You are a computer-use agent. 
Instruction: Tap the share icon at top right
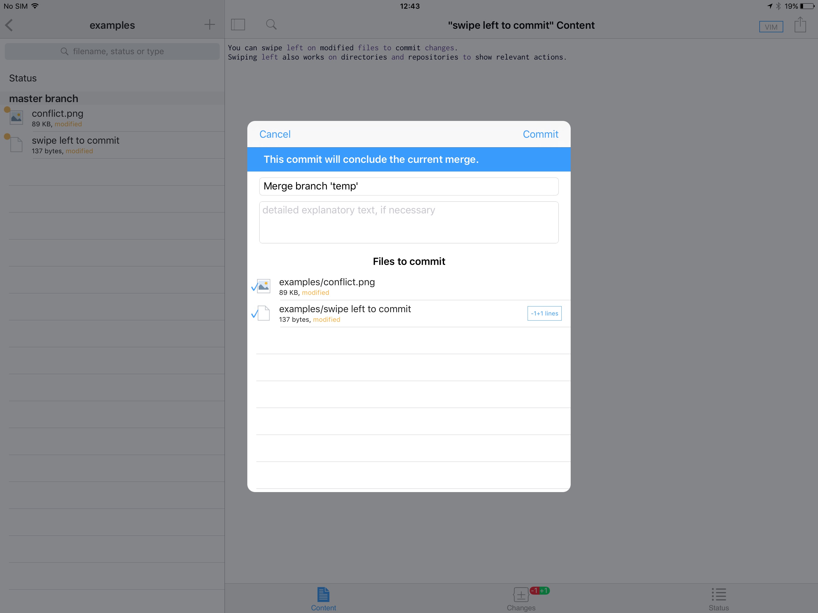(x=800, y=25)
